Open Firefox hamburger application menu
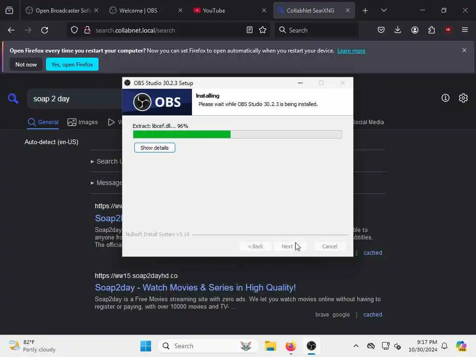Screen dimensions: 476x357 (x=465, y=30)
